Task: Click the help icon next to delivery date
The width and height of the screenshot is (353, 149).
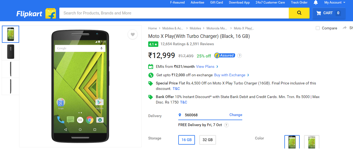Action: tap(226, 125)
